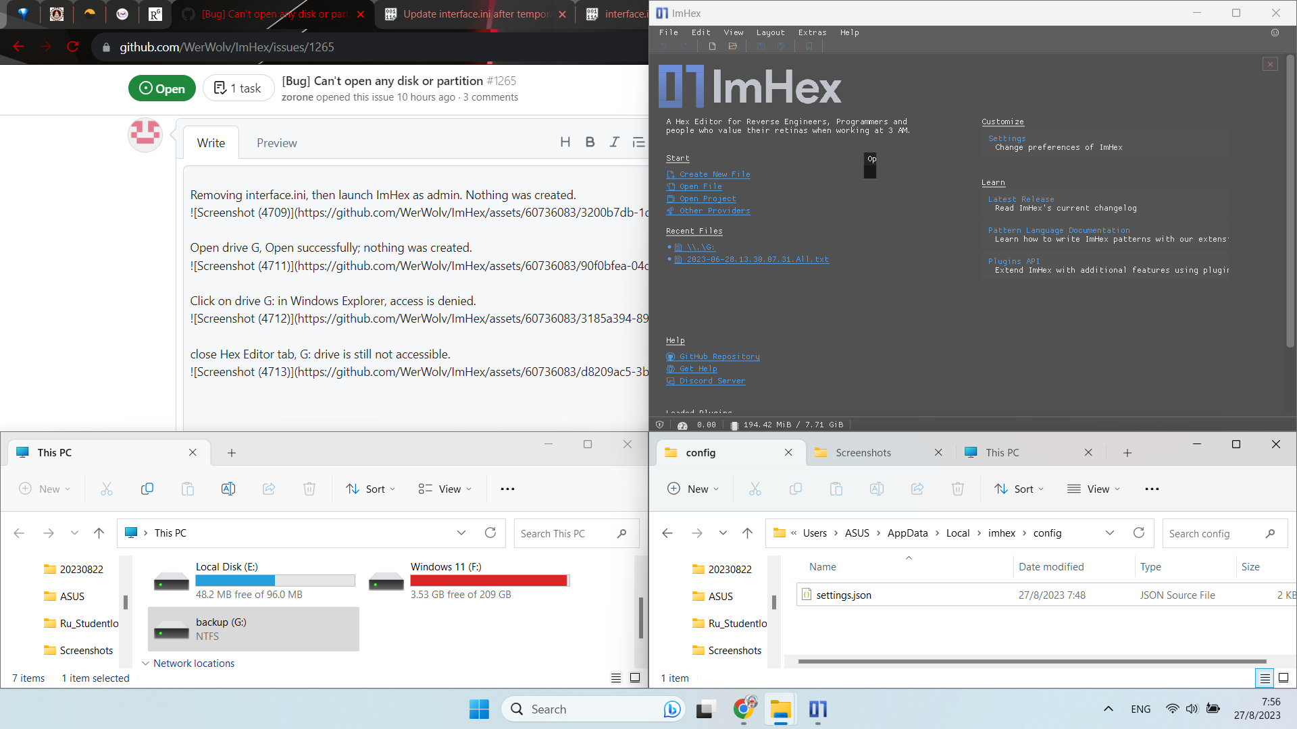Image resolution: width=1297 pixels, height=729 pixels.
Task: Click the memory usage indicator in ImHex status bar
Action: pyautogui.click(x=787, y=425)
